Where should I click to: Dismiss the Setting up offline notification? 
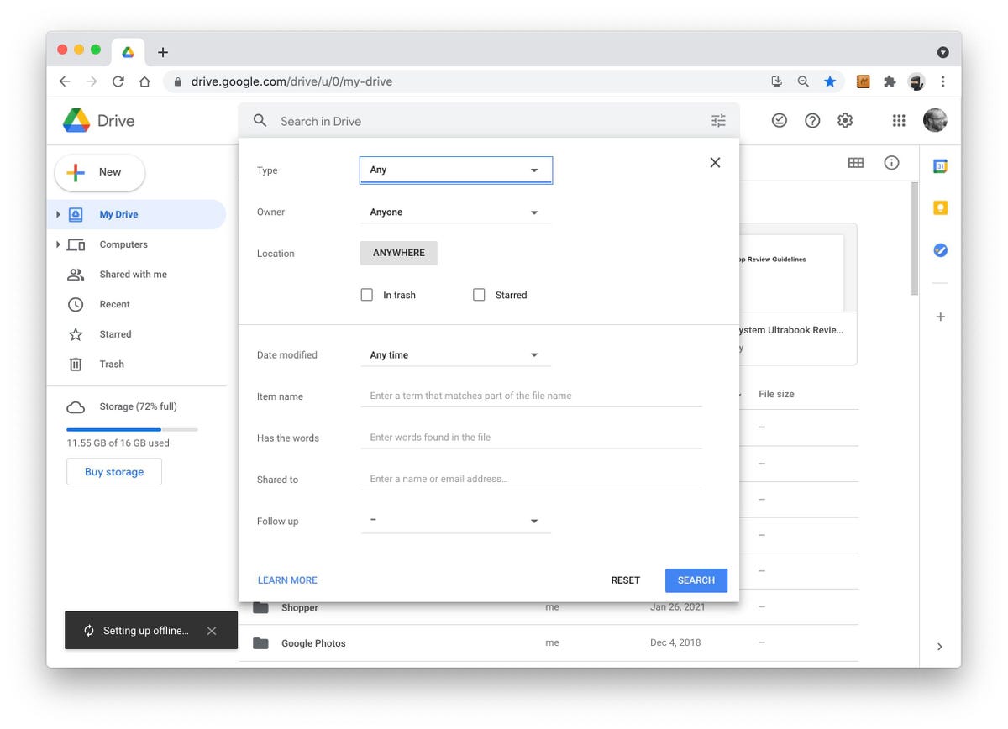tap(212, 631)
